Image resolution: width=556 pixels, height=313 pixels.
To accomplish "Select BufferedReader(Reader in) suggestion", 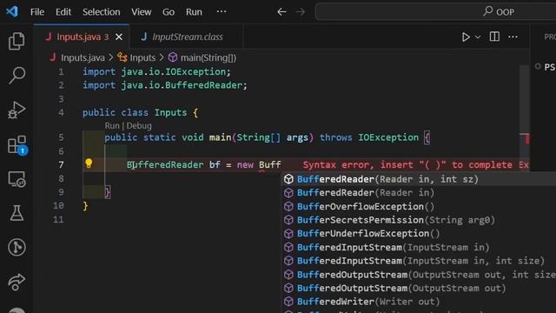I will tap(419, 193).
